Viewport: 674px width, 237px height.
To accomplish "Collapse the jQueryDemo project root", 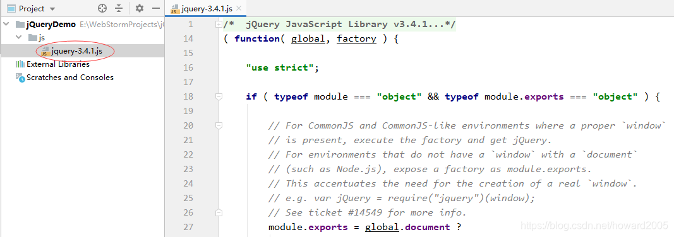I will point(6,25).
